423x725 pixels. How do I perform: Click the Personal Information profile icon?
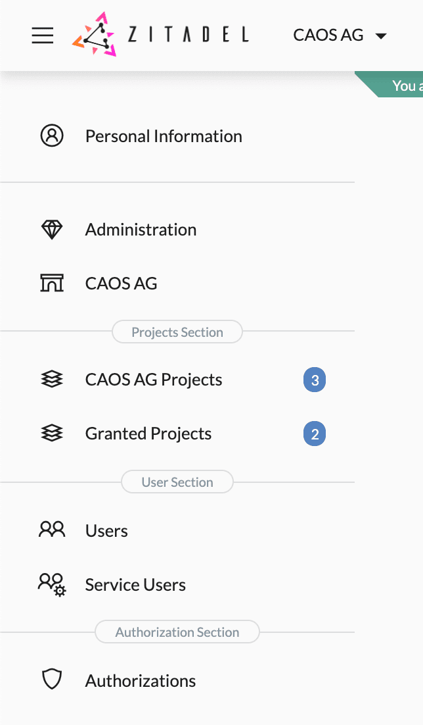pos(52,136)
